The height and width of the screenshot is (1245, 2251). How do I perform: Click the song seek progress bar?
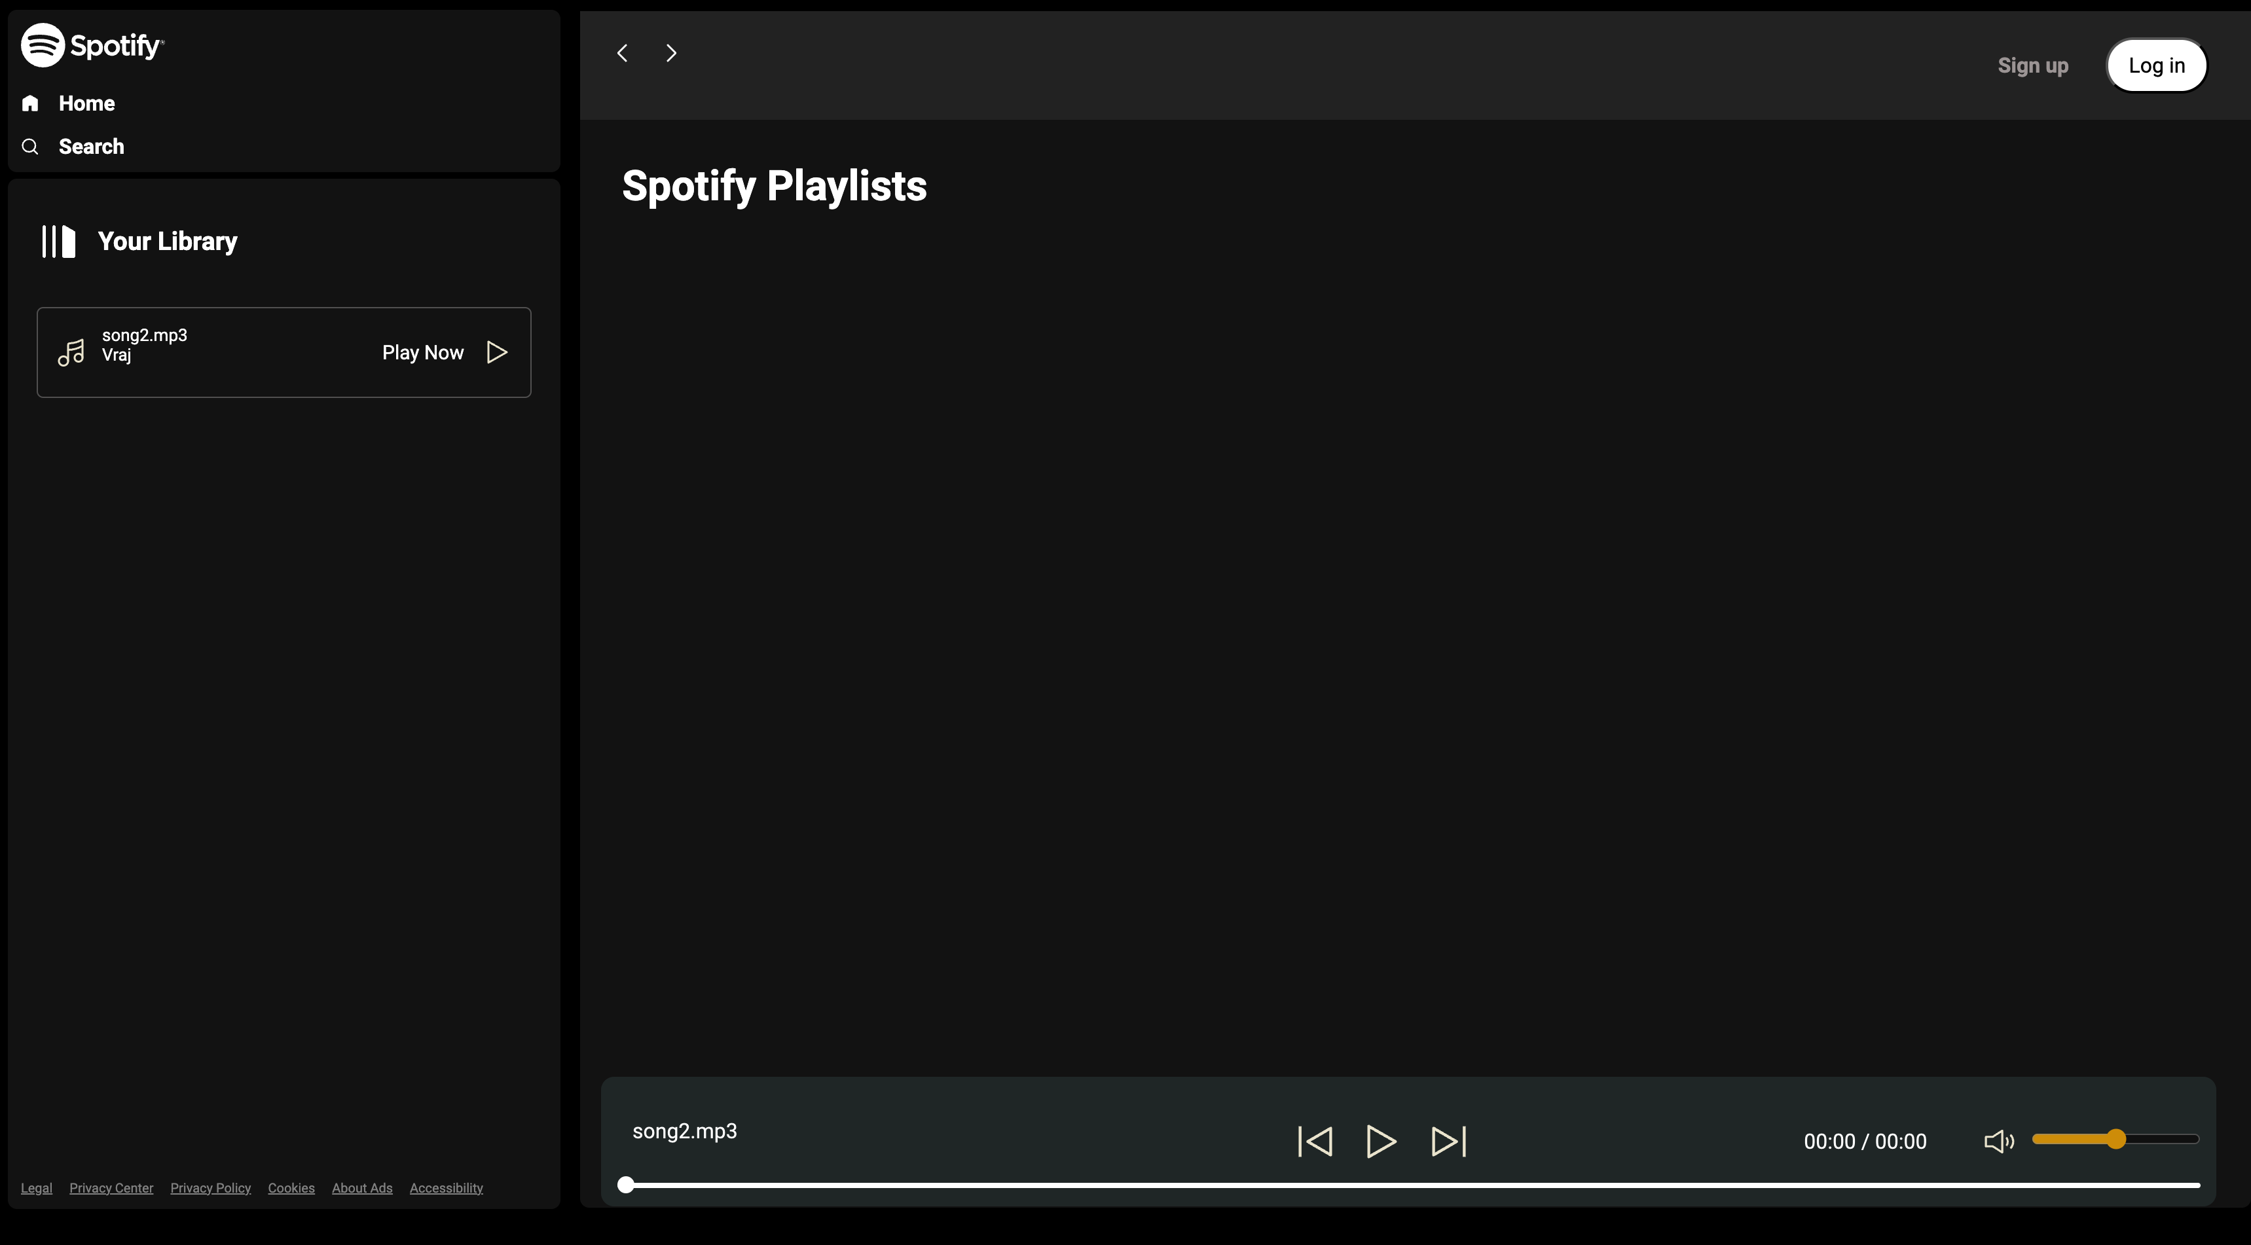1411,1185
